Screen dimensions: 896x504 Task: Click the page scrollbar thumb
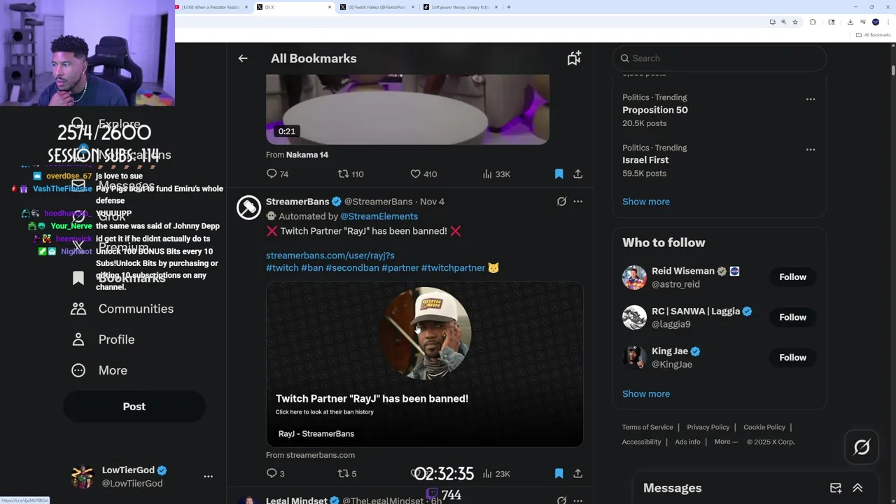(x=893, y=70)
